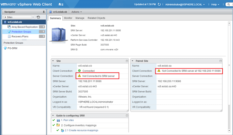Switch to the Monitor tab
Screen dimensions: 233x135
[x=68, y=18]
